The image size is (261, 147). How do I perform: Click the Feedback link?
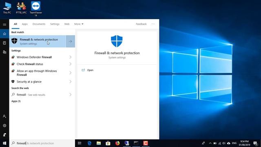click(141, 24)
